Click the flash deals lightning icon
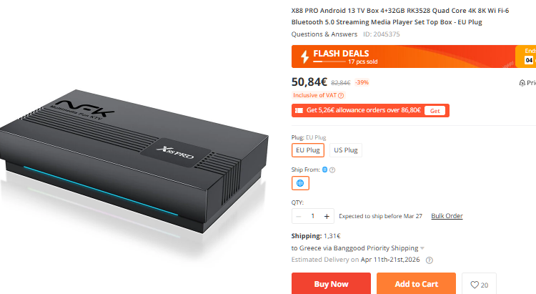The image size is (536, 294). [306, 57]
